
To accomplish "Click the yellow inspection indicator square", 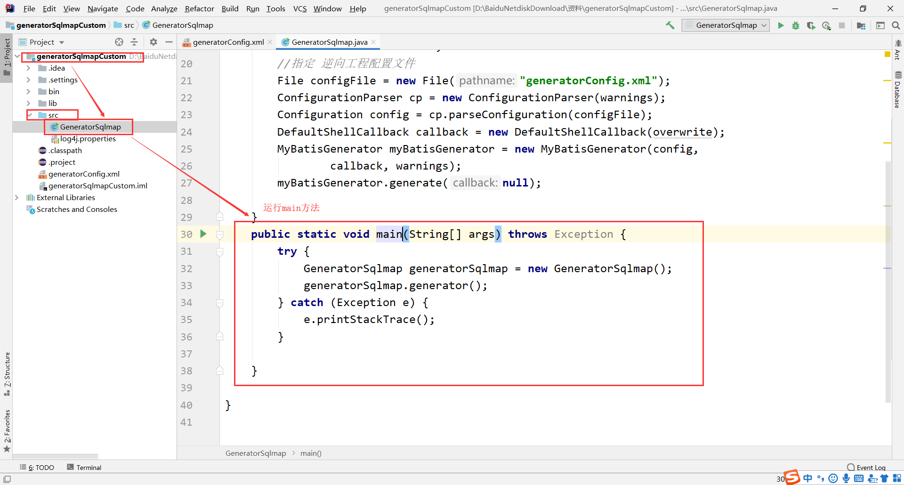I will [x=888, y=55].
